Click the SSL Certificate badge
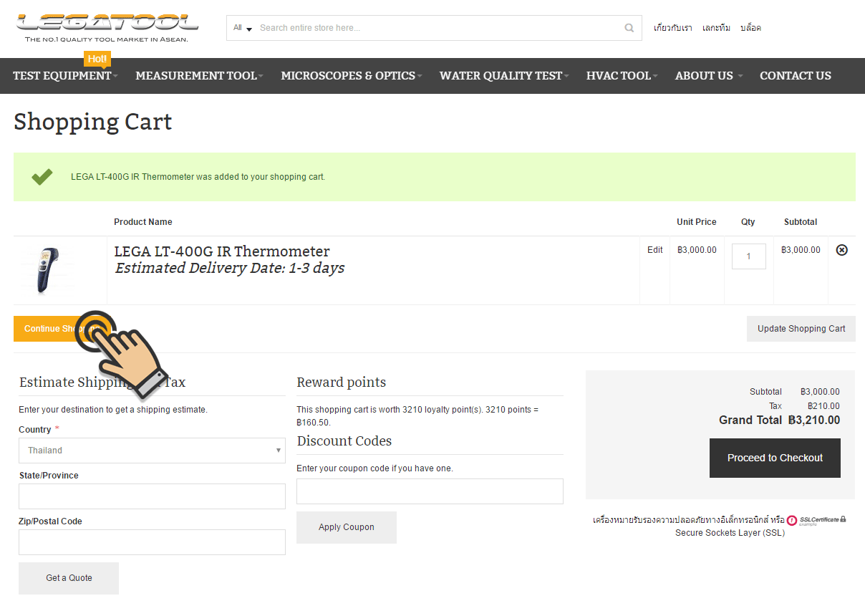 point(816,520)
